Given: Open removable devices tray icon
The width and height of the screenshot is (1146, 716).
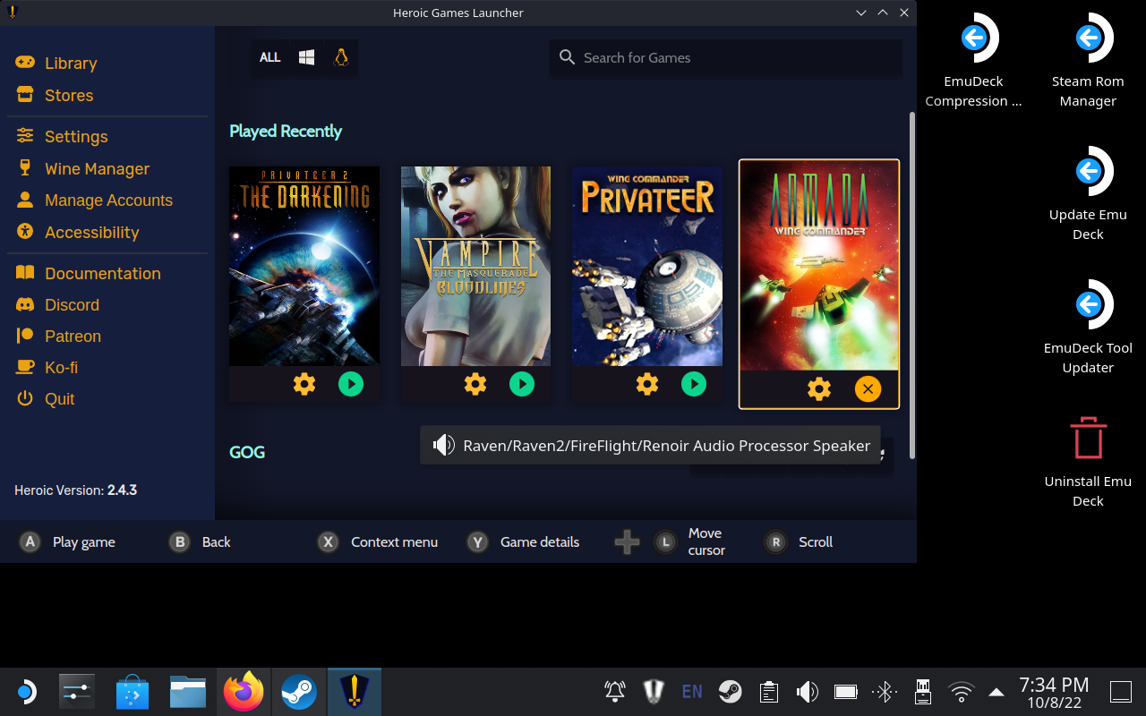Looking at the screenshot, I should (x=923, y=691).
